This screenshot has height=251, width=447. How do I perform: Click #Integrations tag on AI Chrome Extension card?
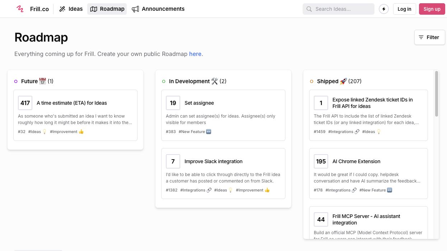[341, 190]
